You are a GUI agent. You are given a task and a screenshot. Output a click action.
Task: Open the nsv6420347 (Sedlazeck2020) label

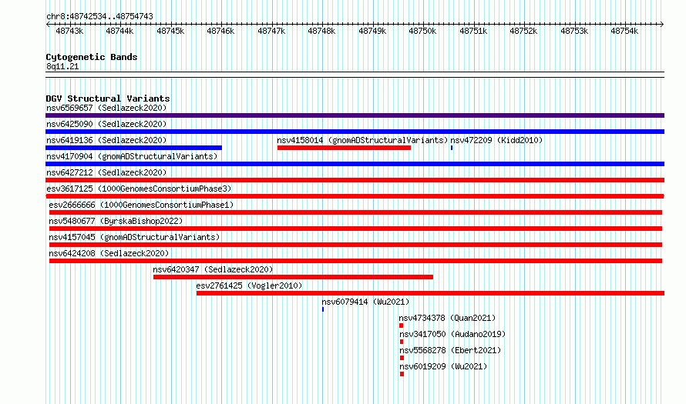[x=213, y=269]
